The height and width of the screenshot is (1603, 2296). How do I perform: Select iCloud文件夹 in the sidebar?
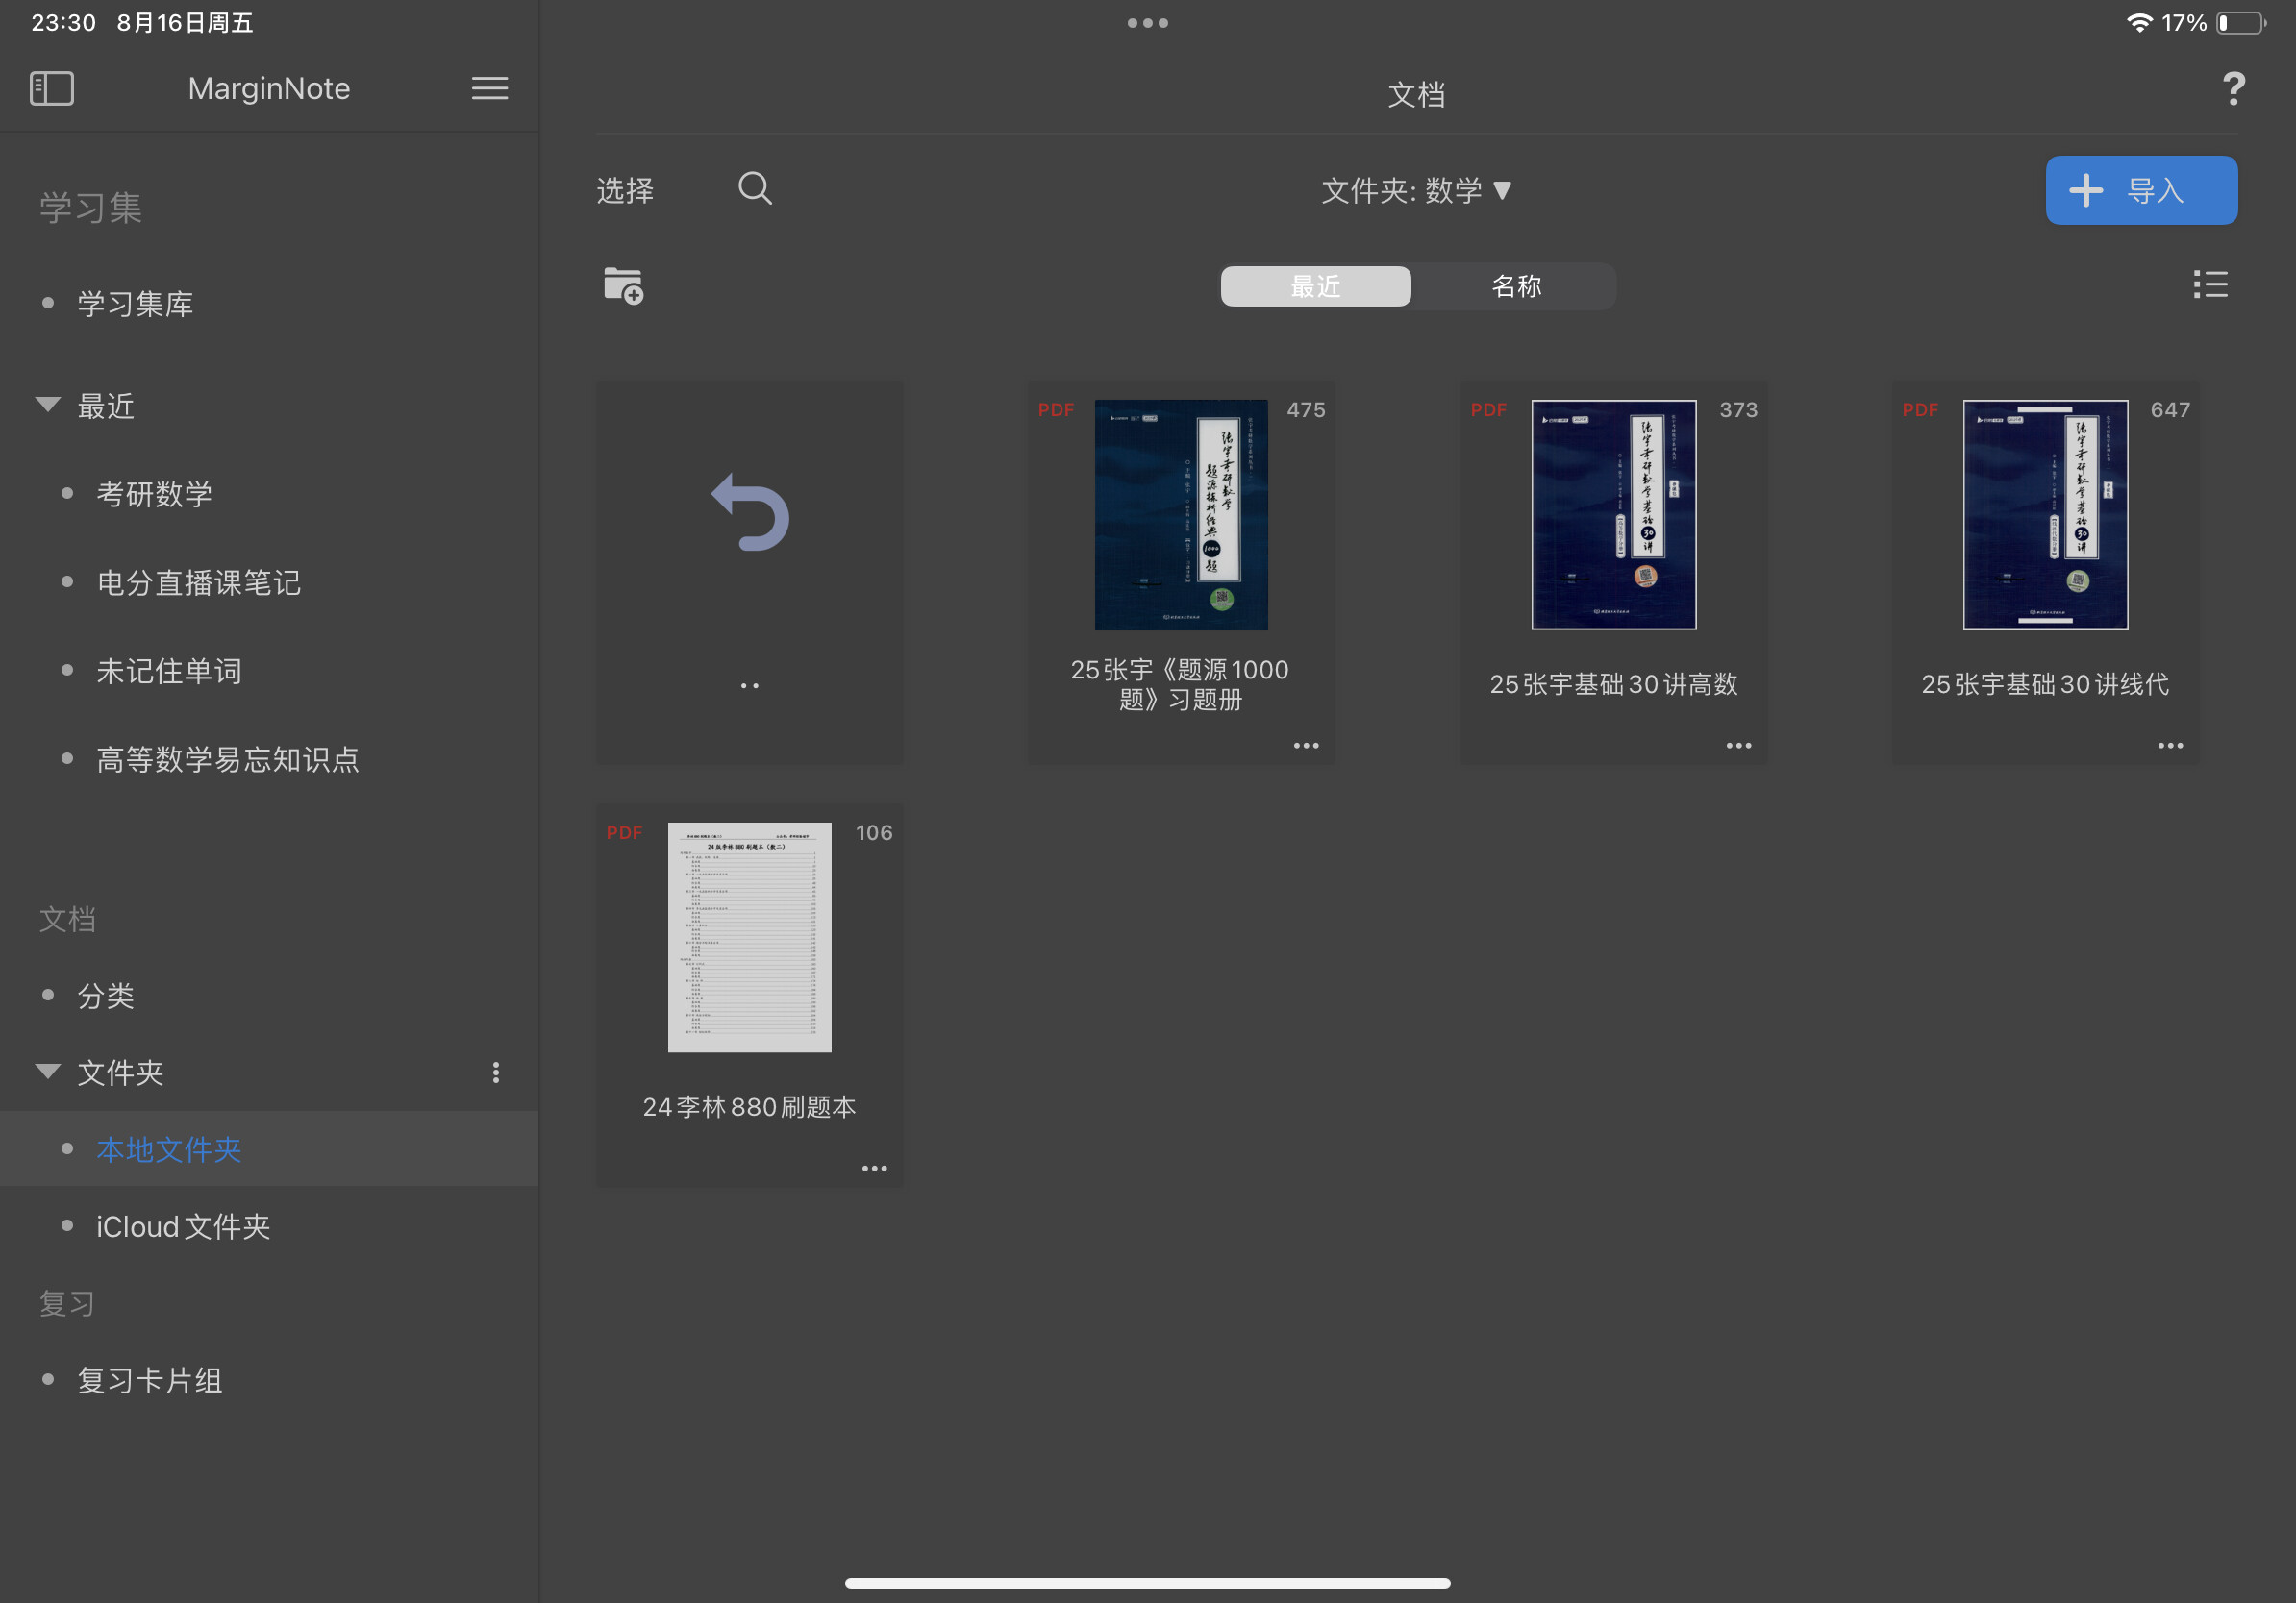tap(183, 1226)
